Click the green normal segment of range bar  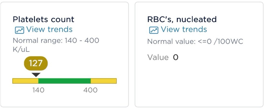pyautogui.click(x=64, y=81)
